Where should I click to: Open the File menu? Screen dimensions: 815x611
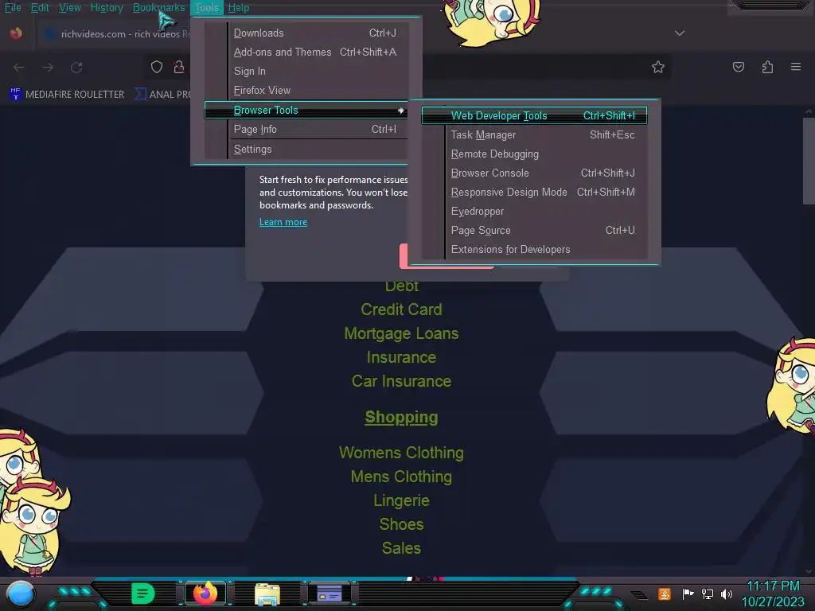tap(13, 7)
